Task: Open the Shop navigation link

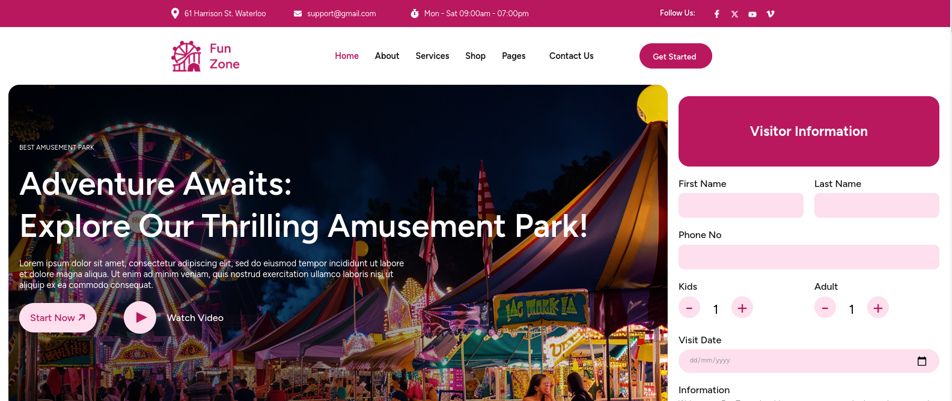Action: [x=475, y=56]
